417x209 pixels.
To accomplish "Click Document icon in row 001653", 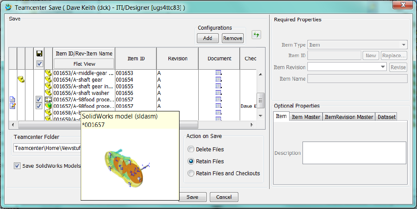I will click(219, 73).
